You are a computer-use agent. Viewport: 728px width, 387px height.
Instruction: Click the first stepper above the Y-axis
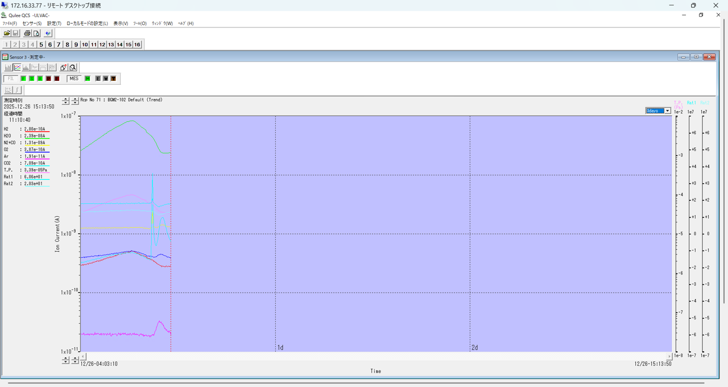[65, 101]
